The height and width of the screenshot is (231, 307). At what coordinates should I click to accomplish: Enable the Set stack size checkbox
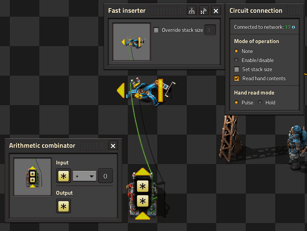237,69
